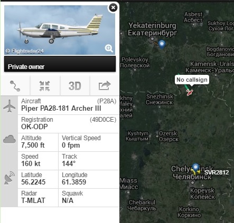Click the center-on-aircraft arrows icon

click(45, 86)
